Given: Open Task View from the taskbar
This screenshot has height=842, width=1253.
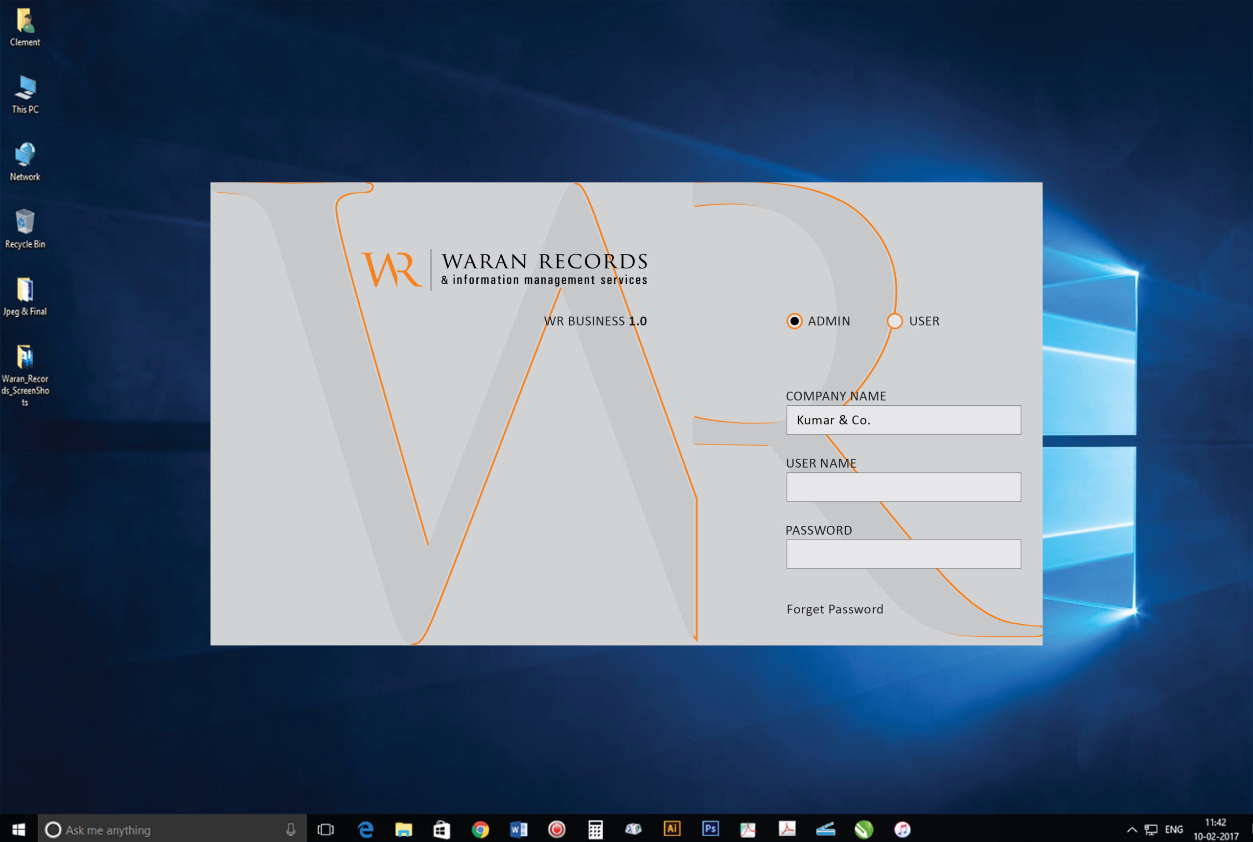Looking at the screenshot, I should point(325,830).
